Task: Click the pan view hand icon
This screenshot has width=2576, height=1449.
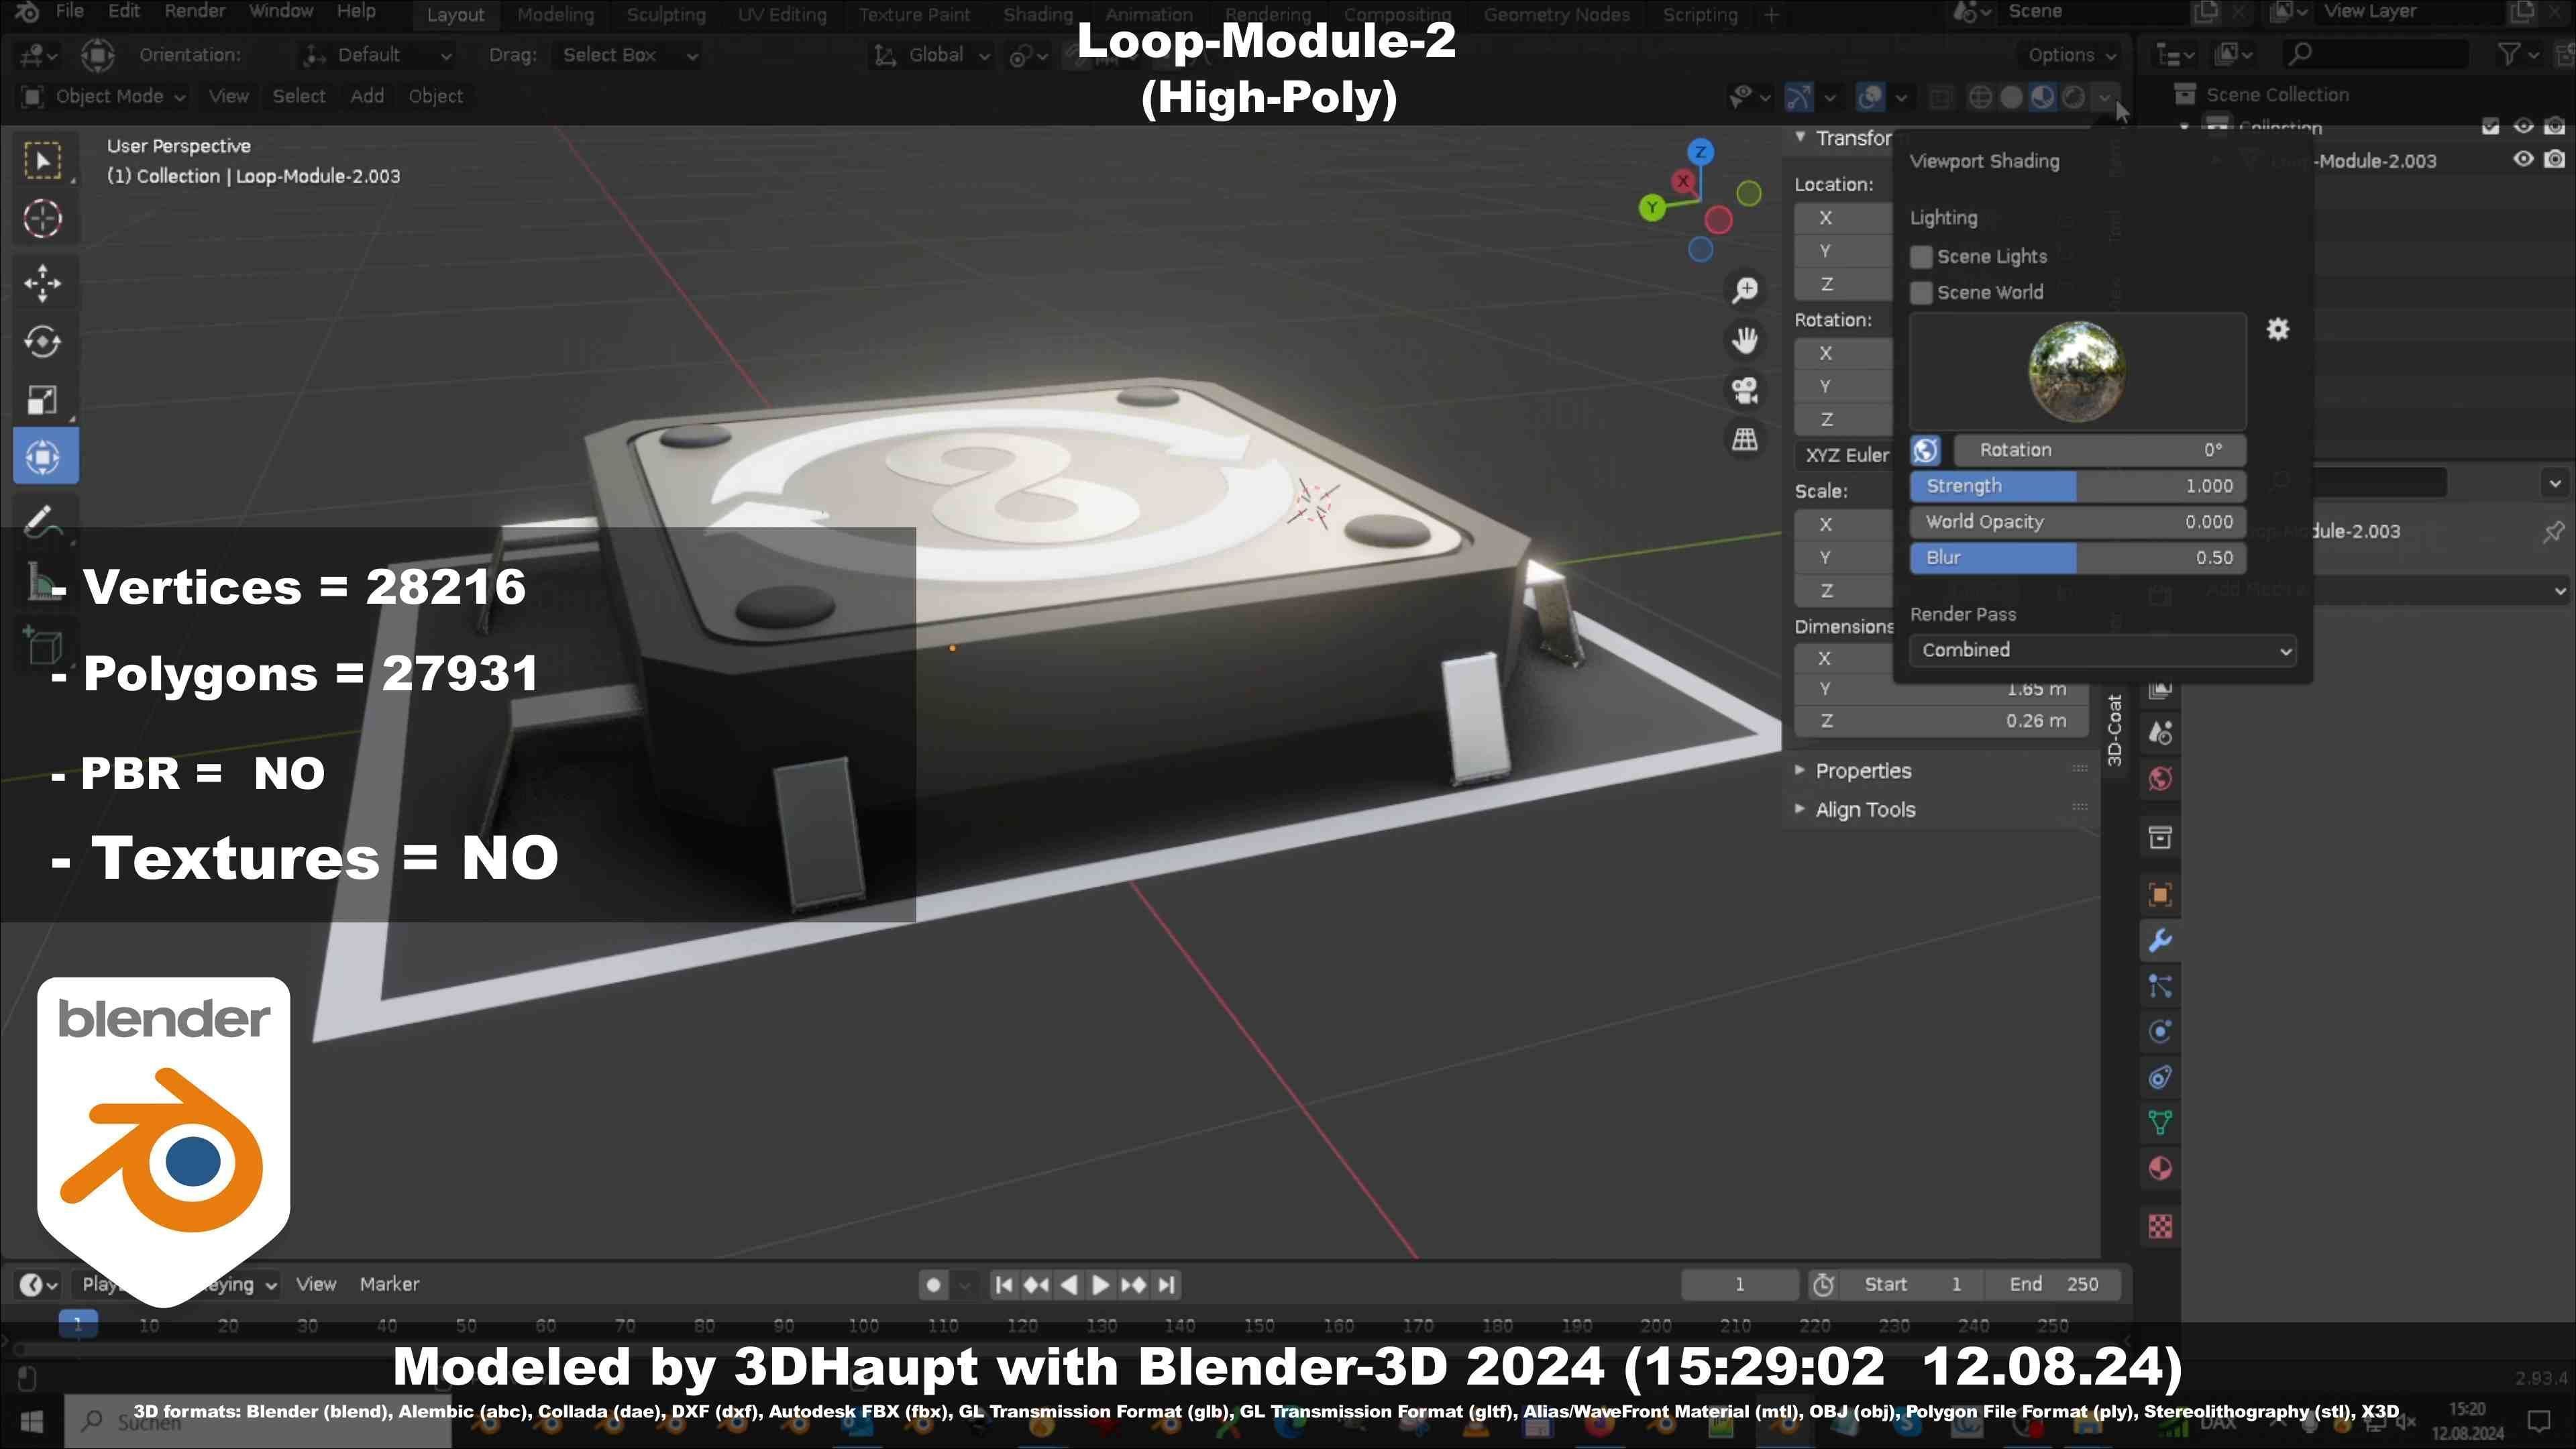Action: 1745,340
